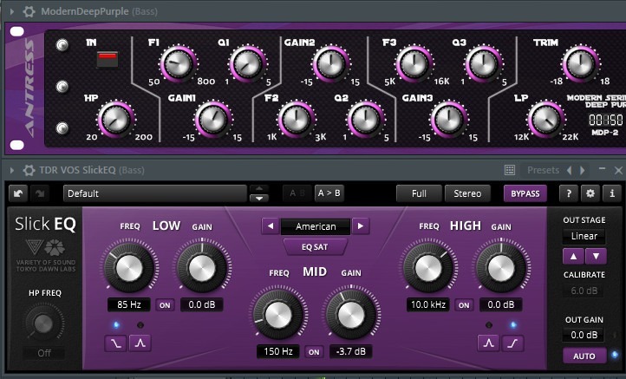Select next preset with right arrow in title bar
626x379 pixels.
583,171
